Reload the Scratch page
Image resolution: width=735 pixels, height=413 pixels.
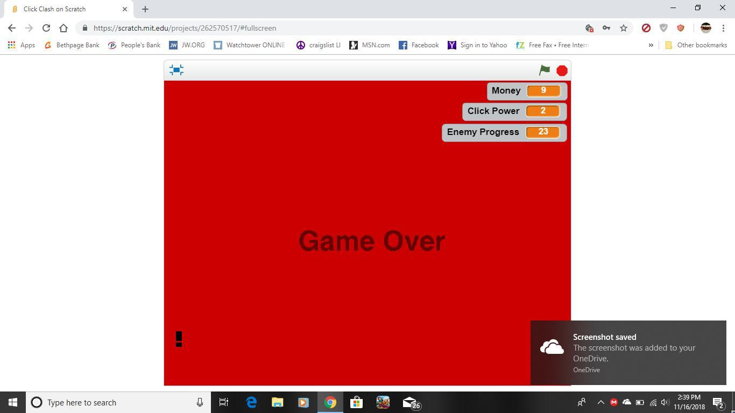[x=46, y=28]
